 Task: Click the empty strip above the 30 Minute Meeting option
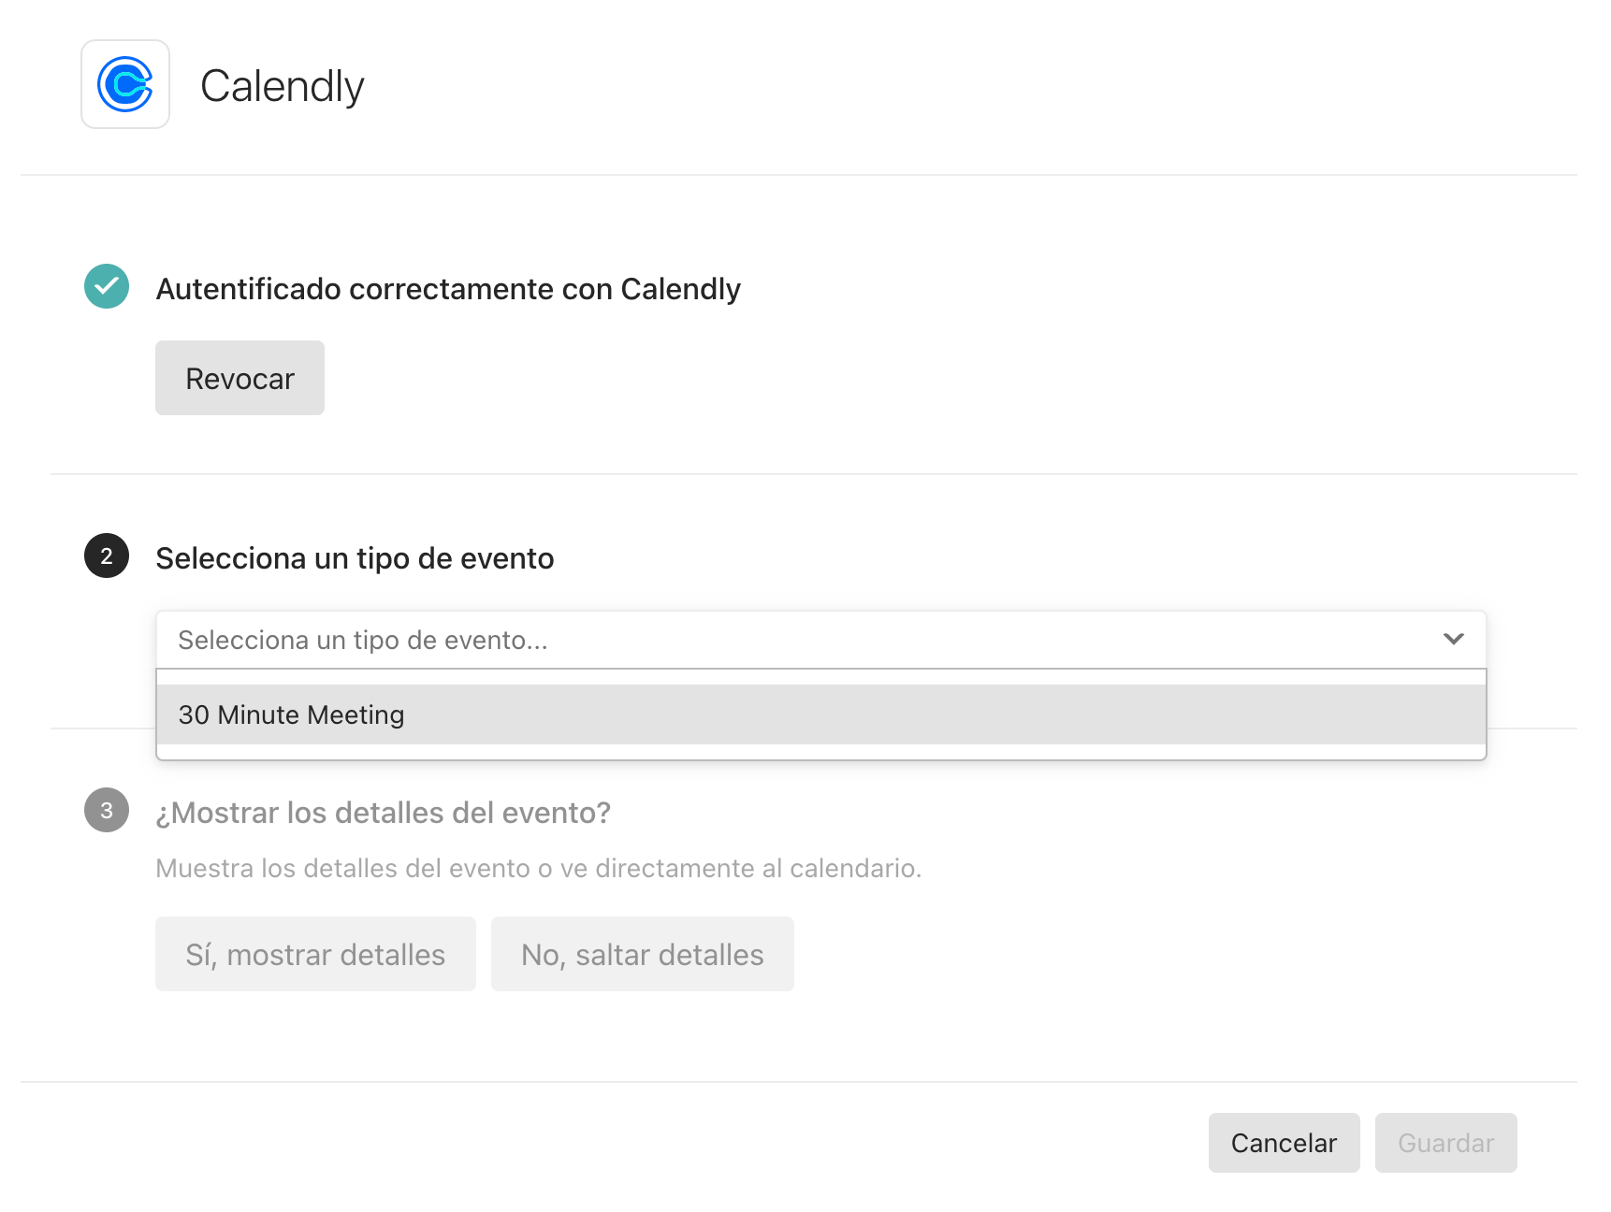pyautogui.click(x=820, y=677)
